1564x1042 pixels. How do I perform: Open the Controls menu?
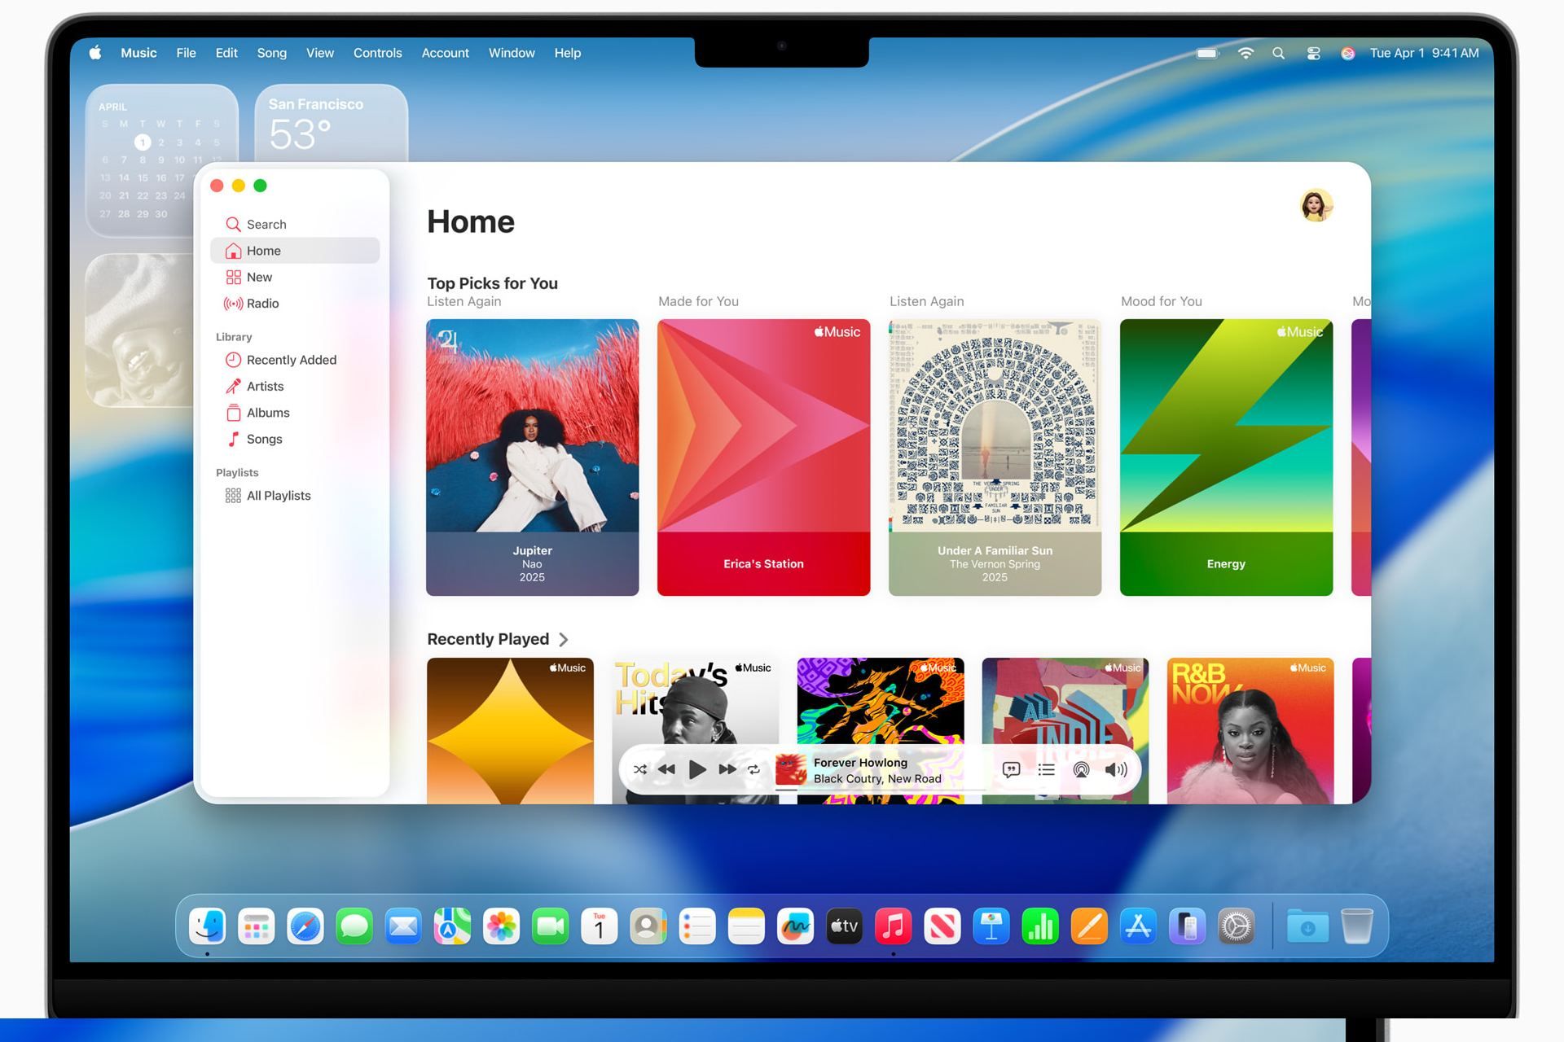(x=377, y=53)
